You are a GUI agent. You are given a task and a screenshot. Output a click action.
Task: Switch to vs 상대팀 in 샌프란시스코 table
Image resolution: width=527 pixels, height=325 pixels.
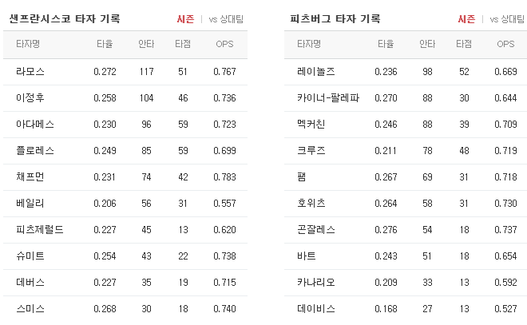point(226,19)
